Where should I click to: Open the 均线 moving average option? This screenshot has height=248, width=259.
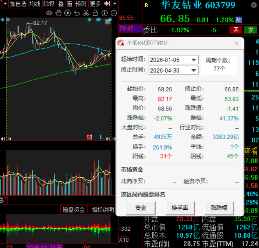(x=35, y=4)
